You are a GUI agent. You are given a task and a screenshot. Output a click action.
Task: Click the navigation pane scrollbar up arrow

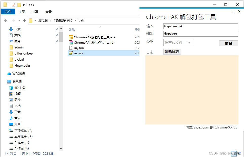tap(61, 29)
